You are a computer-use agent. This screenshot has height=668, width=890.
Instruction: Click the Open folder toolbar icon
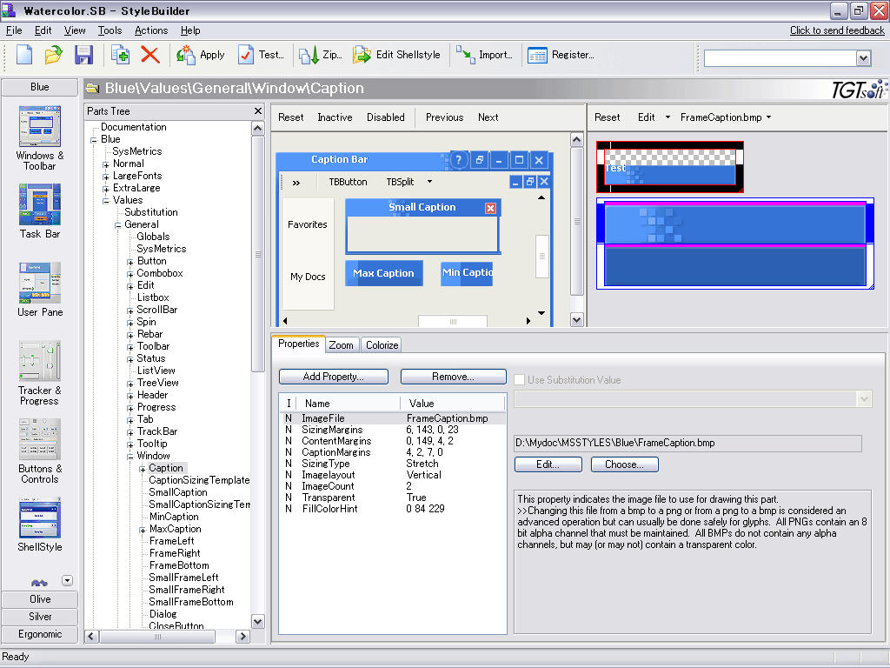tap(53, 55)
